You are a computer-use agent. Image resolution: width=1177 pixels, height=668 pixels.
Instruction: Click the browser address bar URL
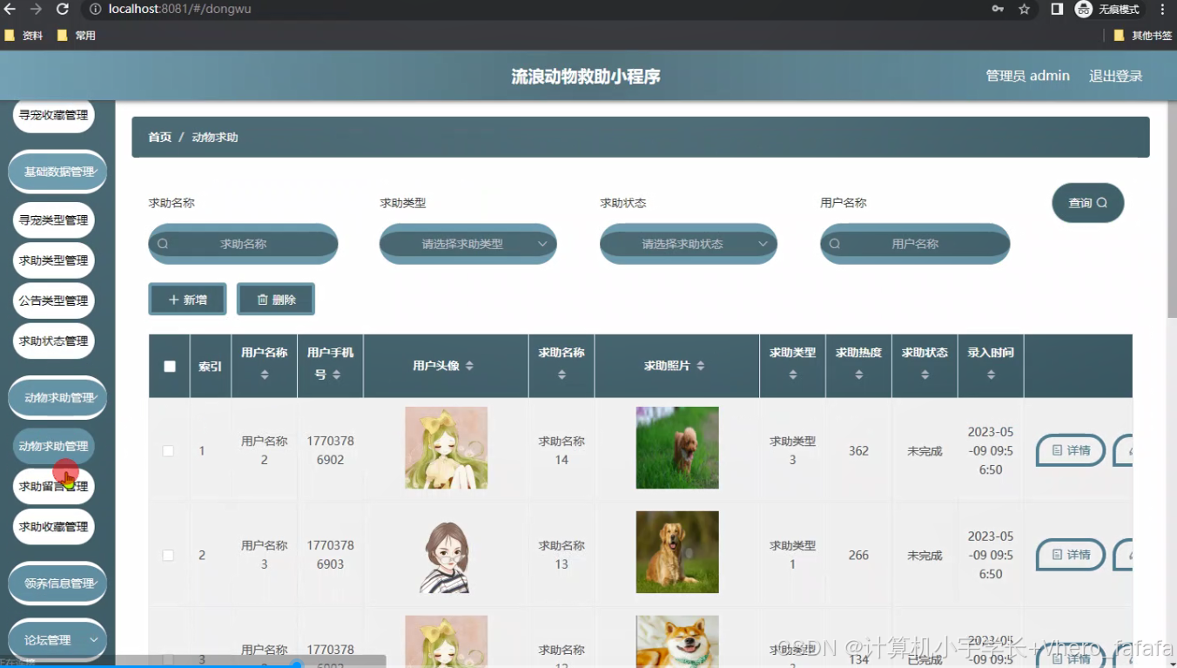pyautogui.click(x=180, y=10)
